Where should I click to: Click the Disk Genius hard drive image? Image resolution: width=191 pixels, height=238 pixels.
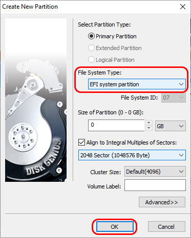pos(36,100)
